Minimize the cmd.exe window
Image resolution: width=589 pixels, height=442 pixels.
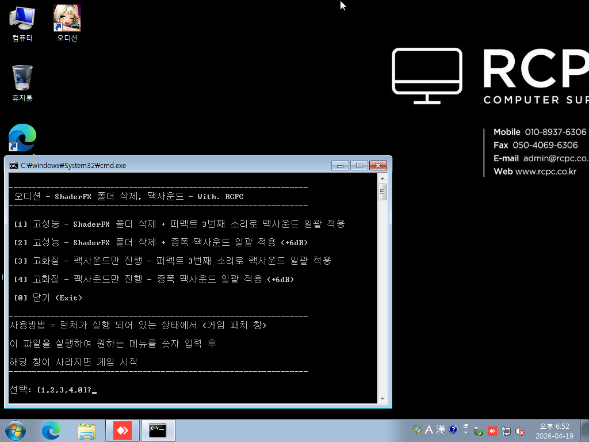pos(341,165)
